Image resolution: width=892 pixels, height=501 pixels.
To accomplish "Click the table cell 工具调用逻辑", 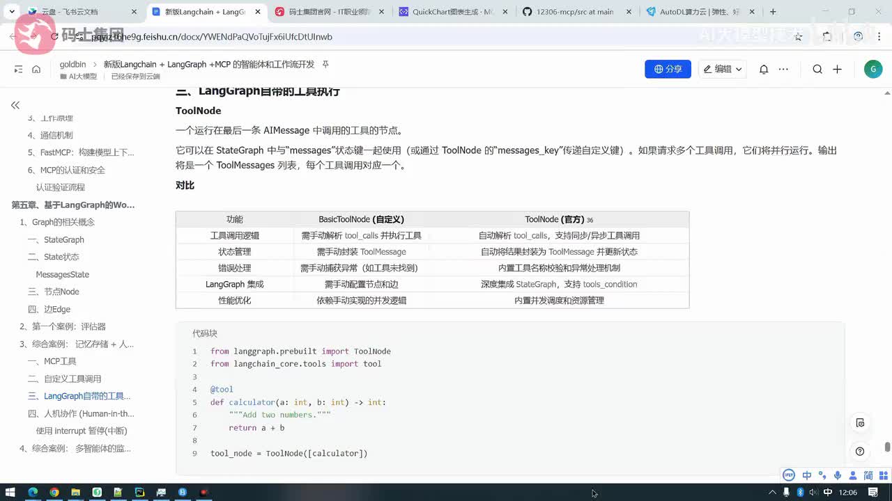I will pos(235,236).
